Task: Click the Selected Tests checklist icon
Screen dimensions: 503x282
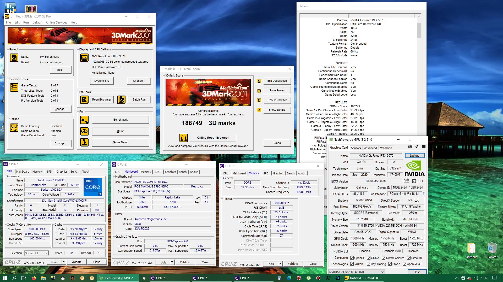Action: [14, 87]
